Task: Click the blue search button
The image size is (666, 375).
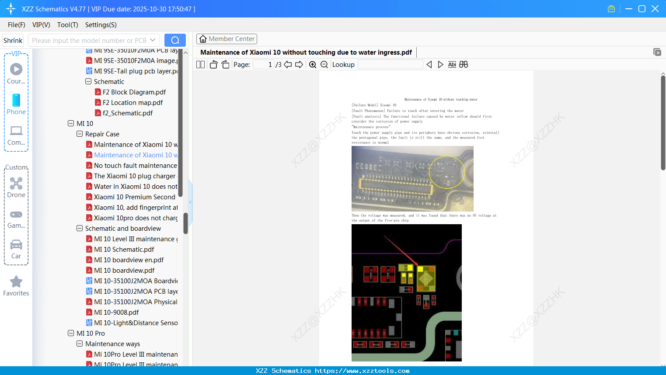Action: 175,40
